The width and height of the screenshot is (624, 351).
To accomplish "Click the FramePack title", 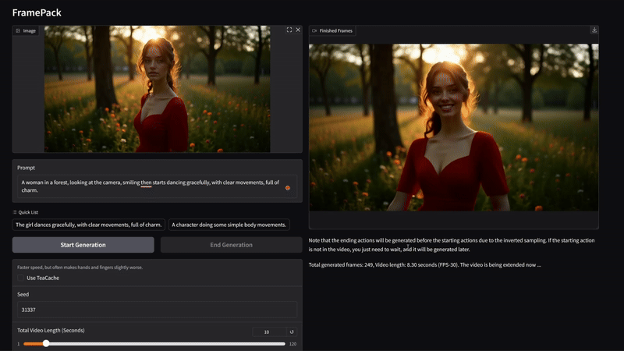I will pos(37,12).
